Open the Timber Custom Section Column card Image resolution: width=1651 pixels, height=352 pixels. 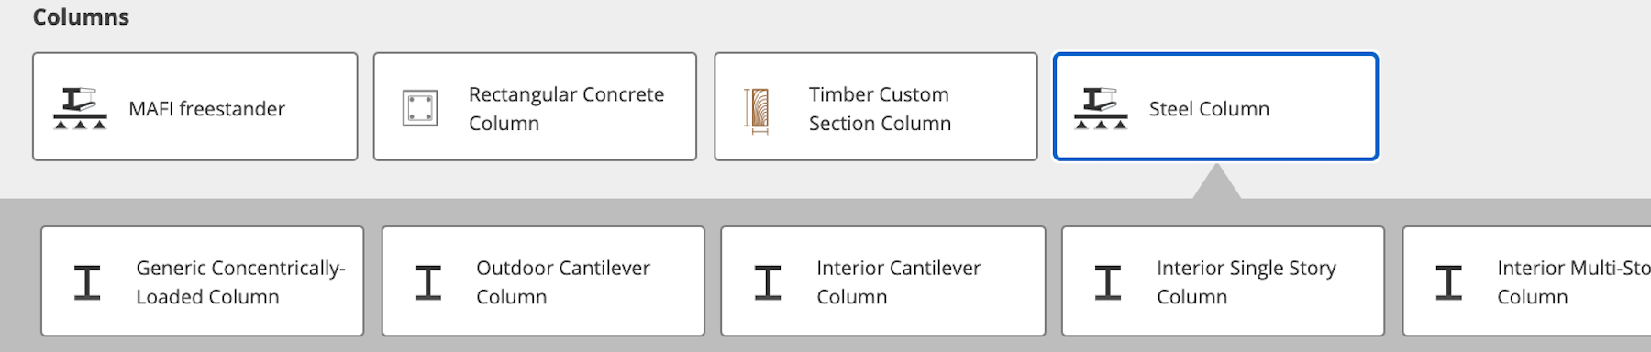point(876,106)
